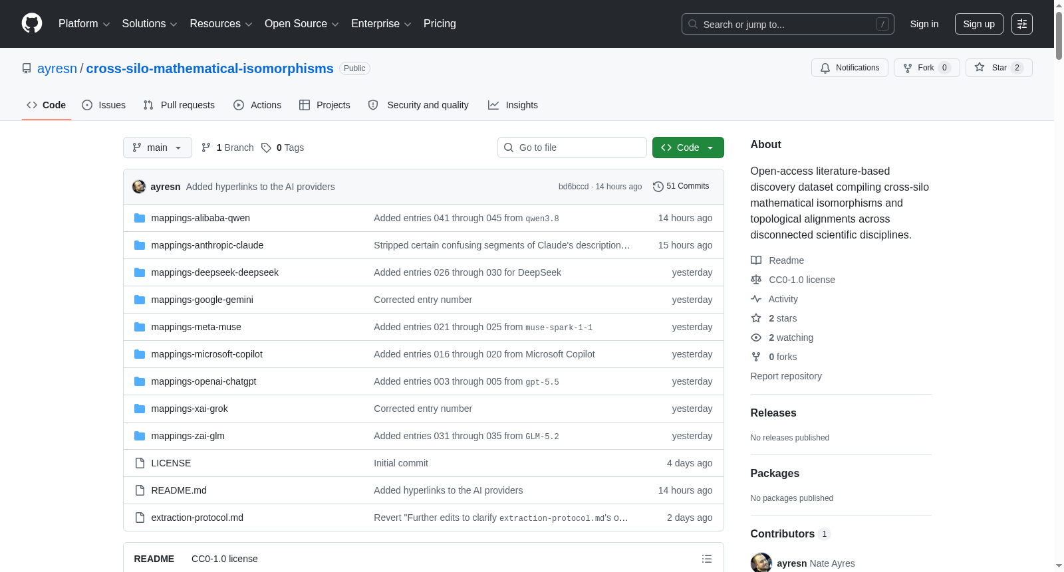Open commit bd6bccd hash link
The height and width of the screenshot is (572, 1064).
coord(573,187)
